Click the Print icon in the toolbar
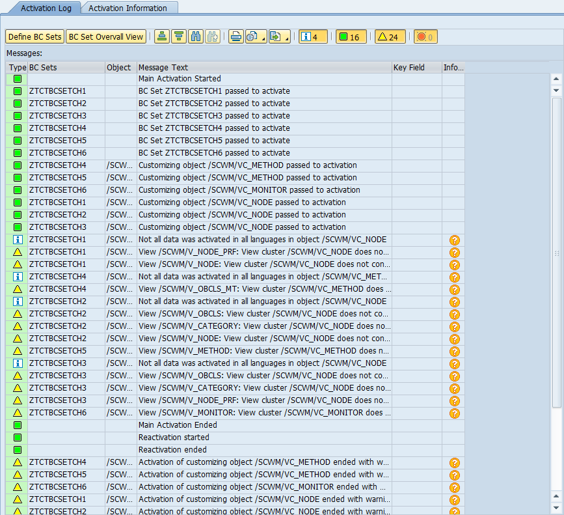This screenshot has height=515, width=564. pyautogui.click(x=236, y=37)
